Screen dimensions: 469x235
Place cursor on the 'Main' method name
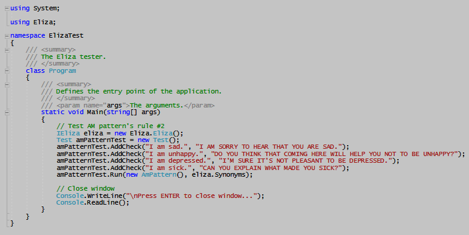tap(94, 112)
